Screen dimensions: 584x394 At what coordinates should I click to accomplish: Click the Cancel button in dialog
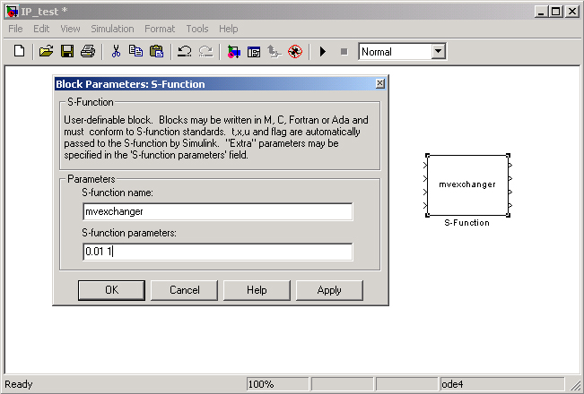pyautogui.click(x=185, y=290)
